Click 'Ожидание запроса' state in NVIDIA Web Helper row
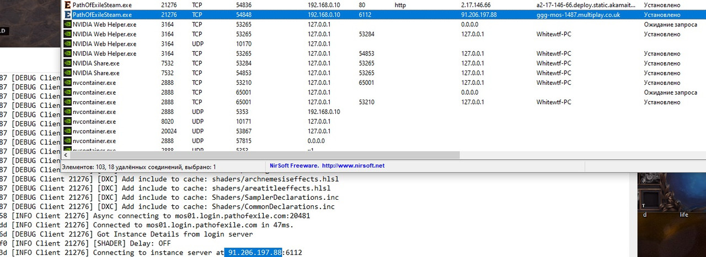 tap(670, 25)
